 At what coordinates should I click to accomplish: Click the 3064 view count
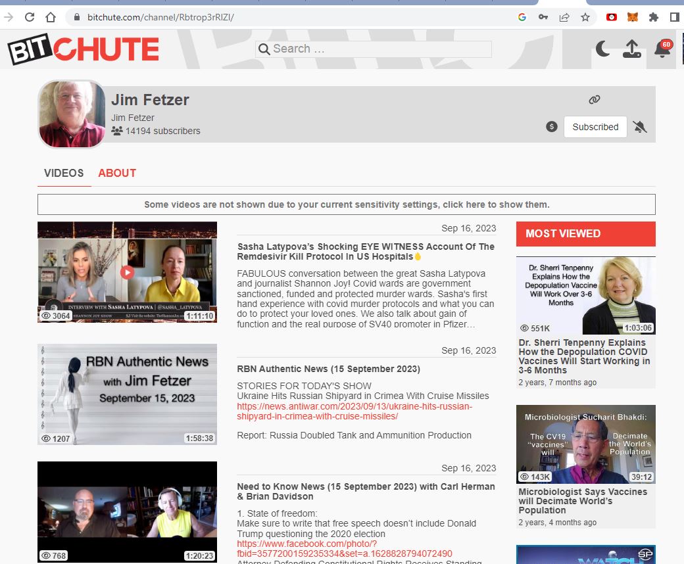pos(56,316)
